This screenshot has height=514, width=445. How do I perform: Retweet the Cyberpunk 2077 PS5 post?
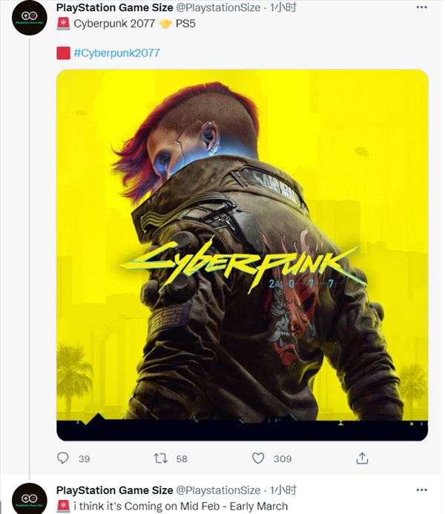pyautogui.click(x=160, y=458)
